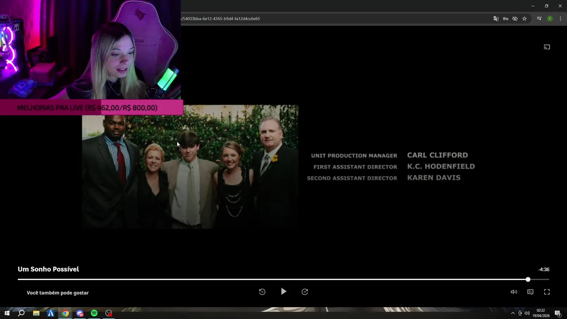
Task: Enter fullscreen mode in the player
Action: (x=547, y=292)
